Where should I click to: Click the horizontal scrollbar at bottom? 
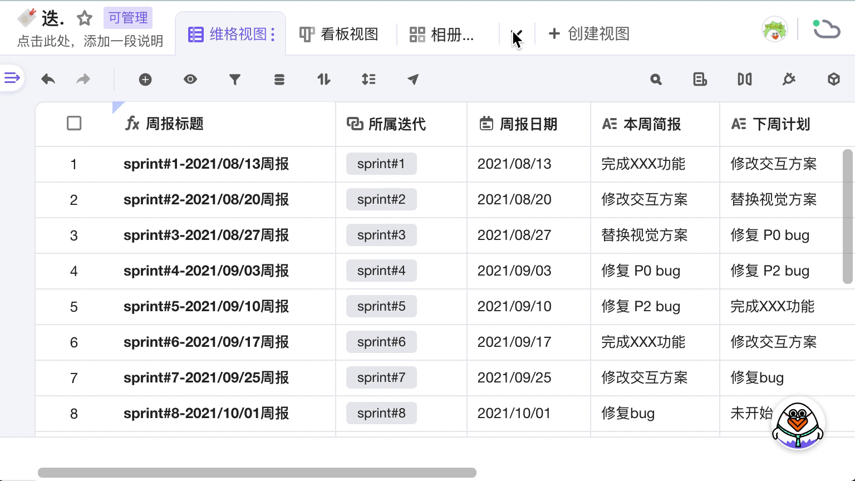257,473
